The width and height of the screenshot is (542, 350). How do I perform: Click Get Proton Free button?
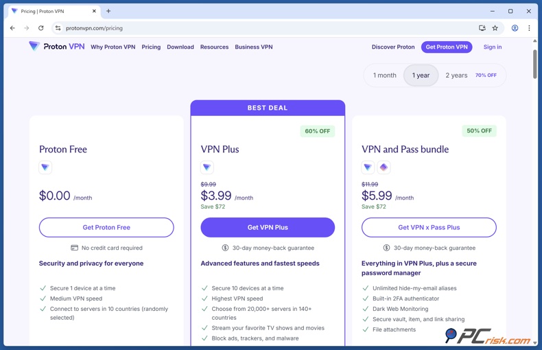[106, 227]
